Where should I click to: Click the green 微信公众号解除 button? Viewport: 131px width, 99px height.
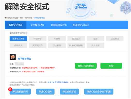pos(86,66)
